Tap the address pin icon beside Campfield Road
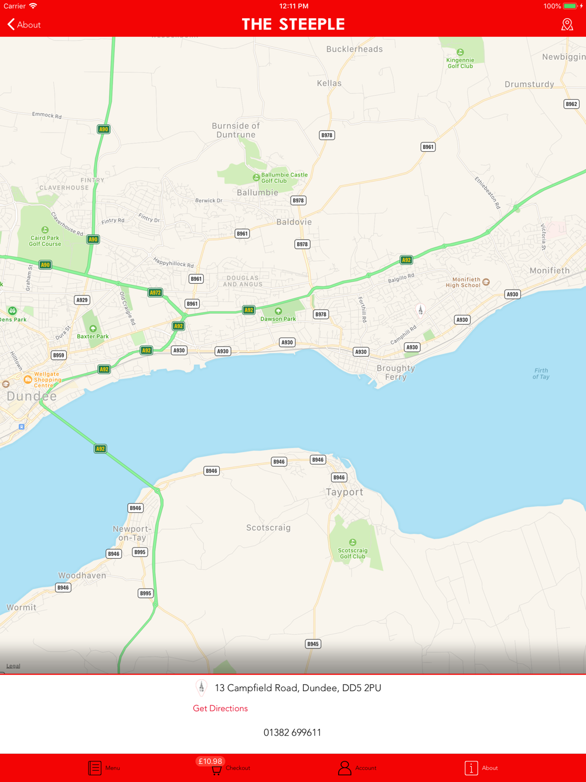The height and width of the screenshot is (782, 586). [x=201, y=687]
